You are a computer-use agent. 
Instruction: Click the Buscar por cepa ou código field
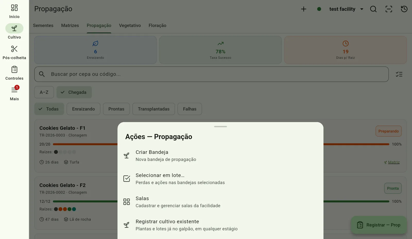(211, 74)
